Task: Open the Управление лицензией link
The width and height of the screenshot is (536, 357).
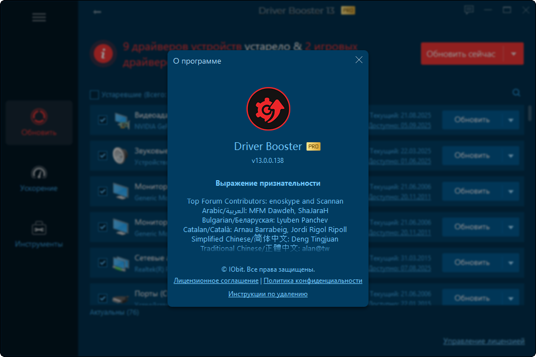Action: point(484,341)
